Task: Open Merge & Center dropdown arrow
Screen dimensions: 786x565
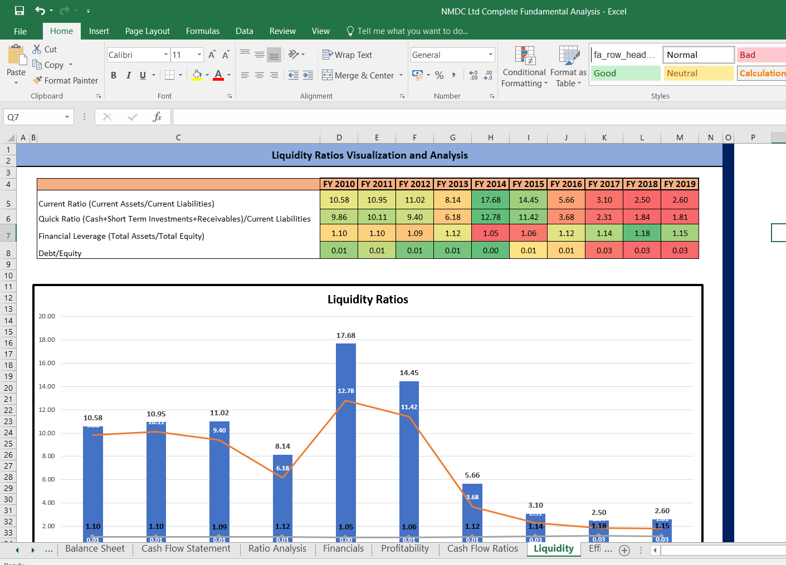Action: (401, 75)
